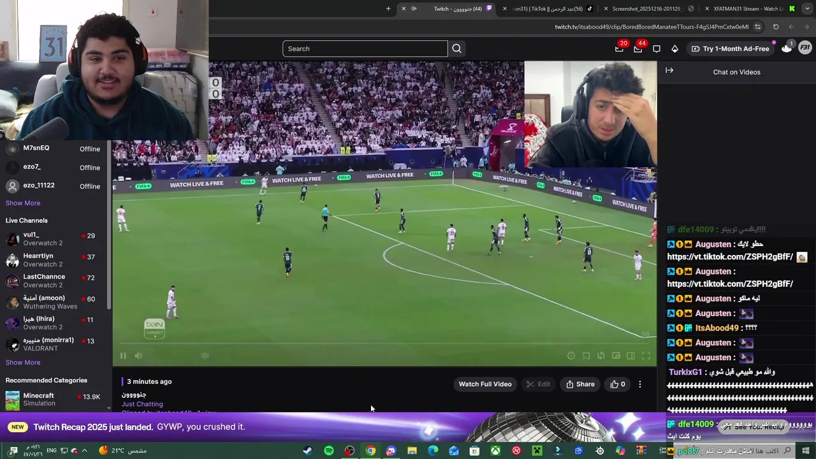Switch the clip to fullscreen
Viewport: 816px width, 459px height.
[x=646, y=356]
